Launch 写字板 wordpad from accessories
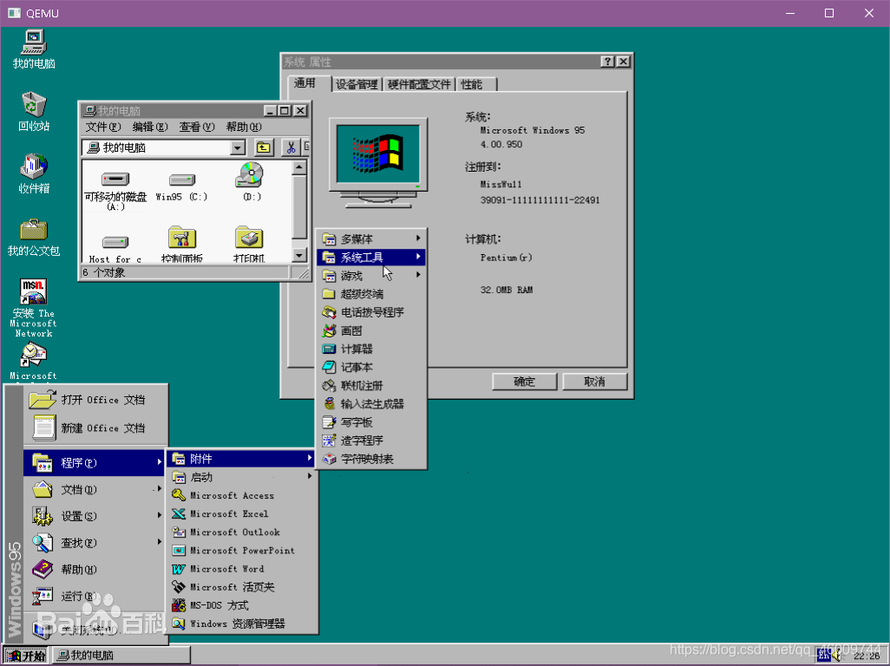This screenshot has width=890, height=666. [372, 422]
